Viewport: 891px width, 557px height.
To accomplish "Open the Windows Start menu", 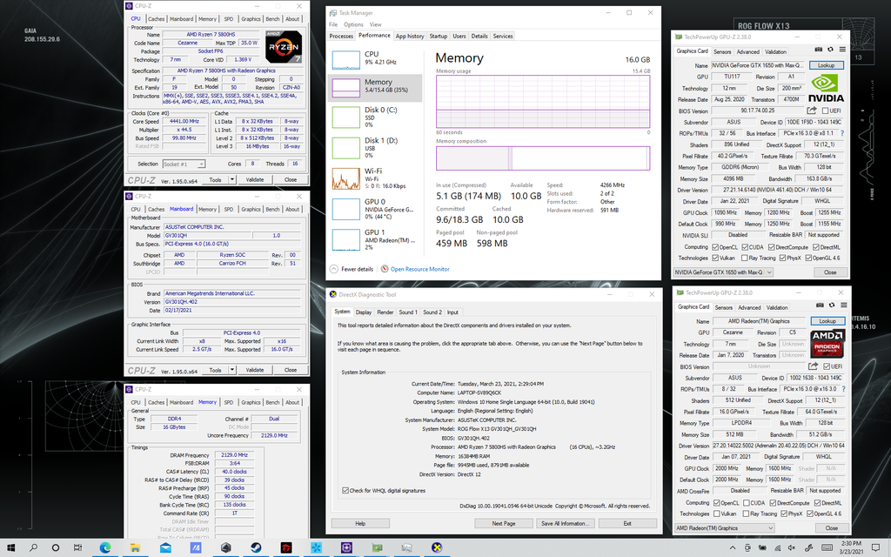I will [x=11, y=548].
